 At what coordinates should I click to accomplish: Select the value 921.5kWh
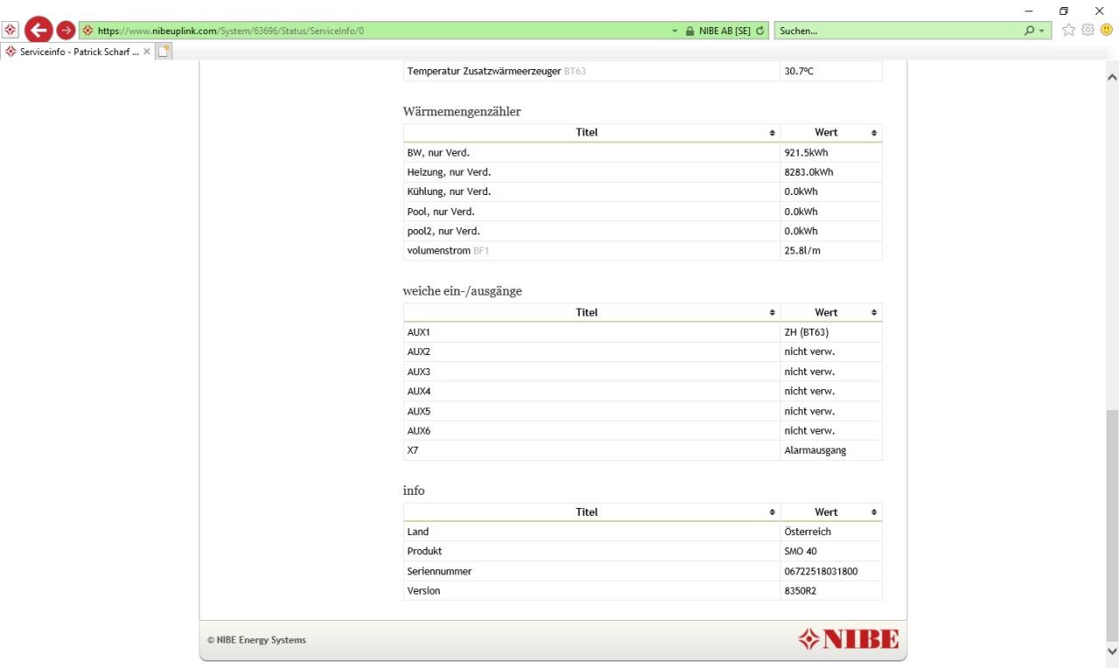(806, 153)
